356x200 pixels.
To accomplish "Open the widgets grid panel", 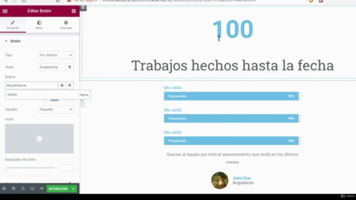I will click(73, 11).
